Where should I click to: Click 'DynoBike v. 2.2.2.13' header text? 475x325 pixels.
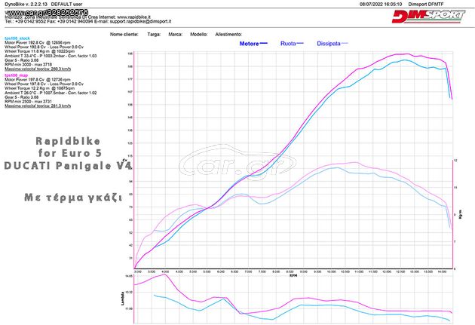coord(26,5)
